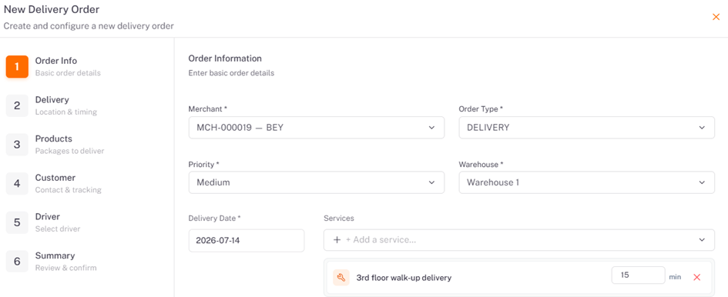728x297 pixels.
Task: Click the Add a service search field
Action: (519, 240)
